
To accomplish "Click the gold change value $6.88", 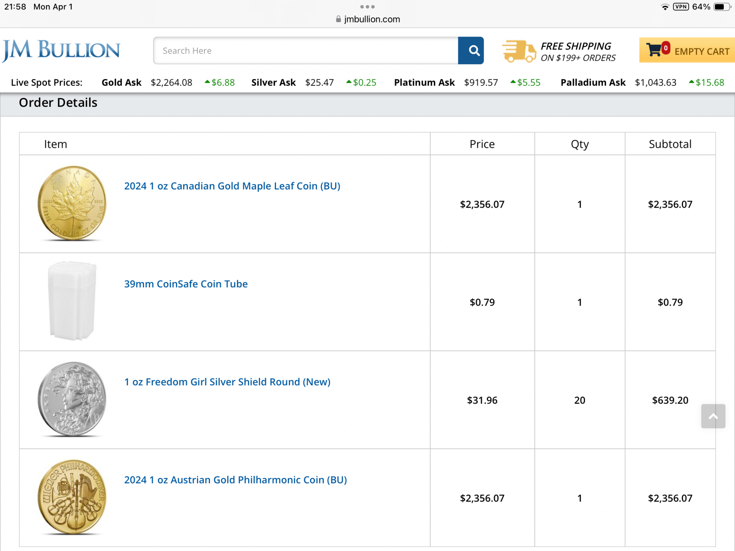I will (223, 83).
